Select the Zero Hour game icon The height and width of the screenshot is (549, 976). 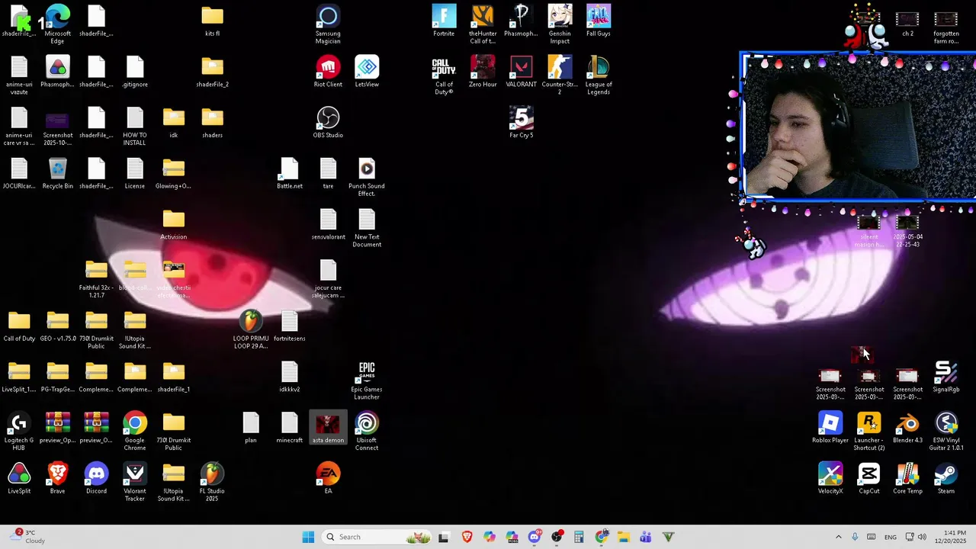coord(483,72)
